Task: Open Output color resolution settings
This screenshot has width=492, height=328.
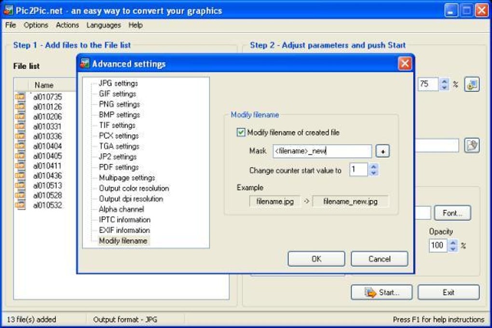Action: point(134,188)
